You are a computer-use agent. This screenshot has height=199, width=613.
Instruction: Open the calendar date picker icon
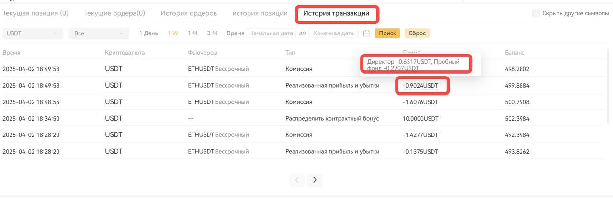367,33
